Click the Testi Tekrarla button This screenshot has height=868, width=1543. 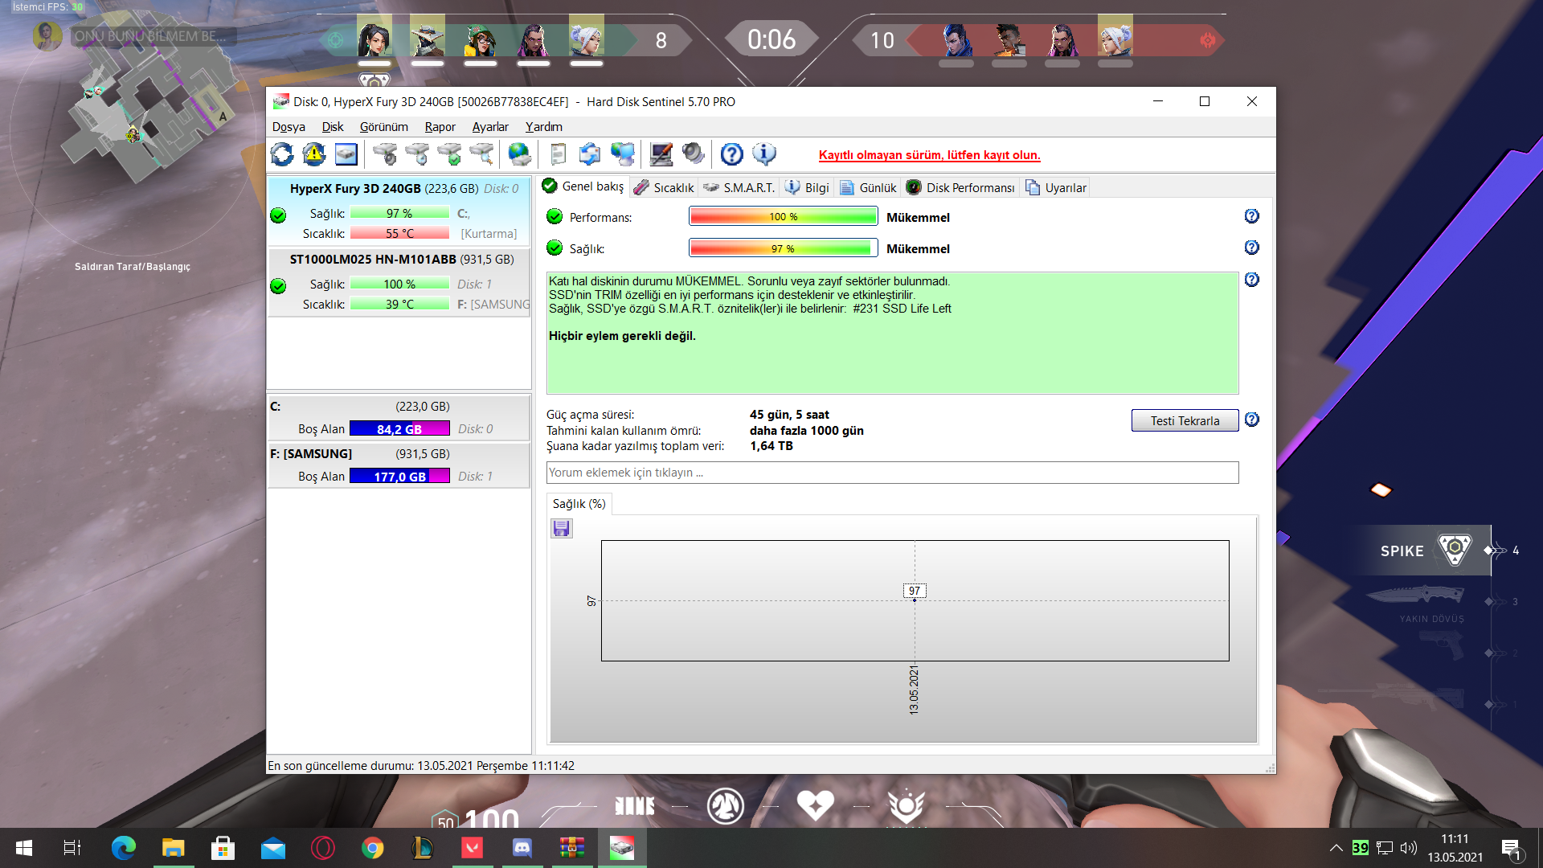coord(1185,420)
